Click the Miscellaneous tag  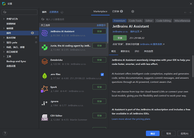(x=182, y=20)
